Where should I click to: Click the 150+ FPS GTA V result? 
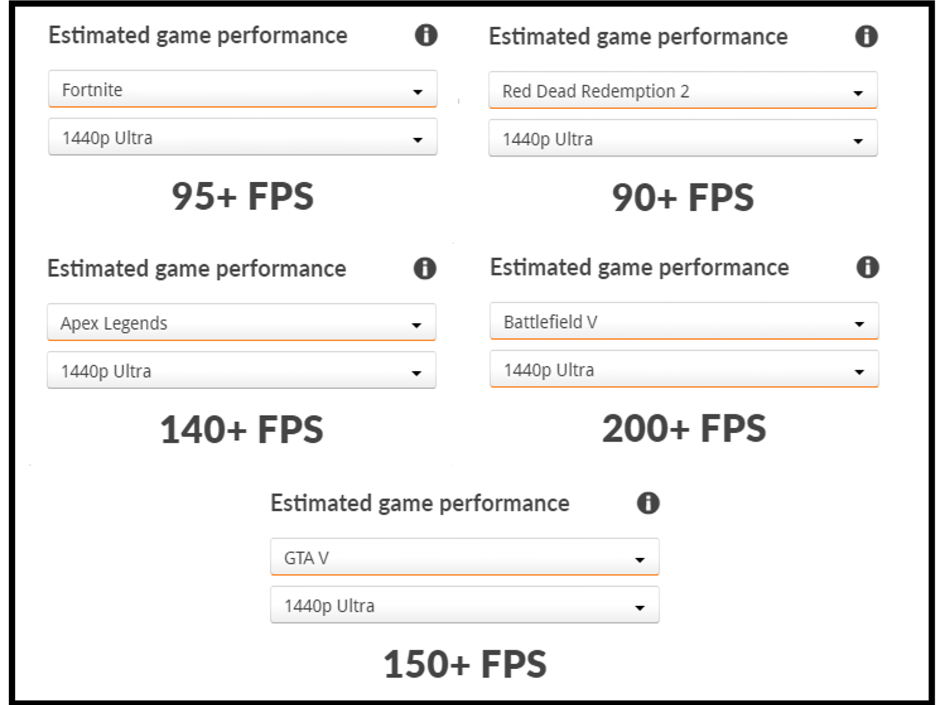[x=465, y=664]
